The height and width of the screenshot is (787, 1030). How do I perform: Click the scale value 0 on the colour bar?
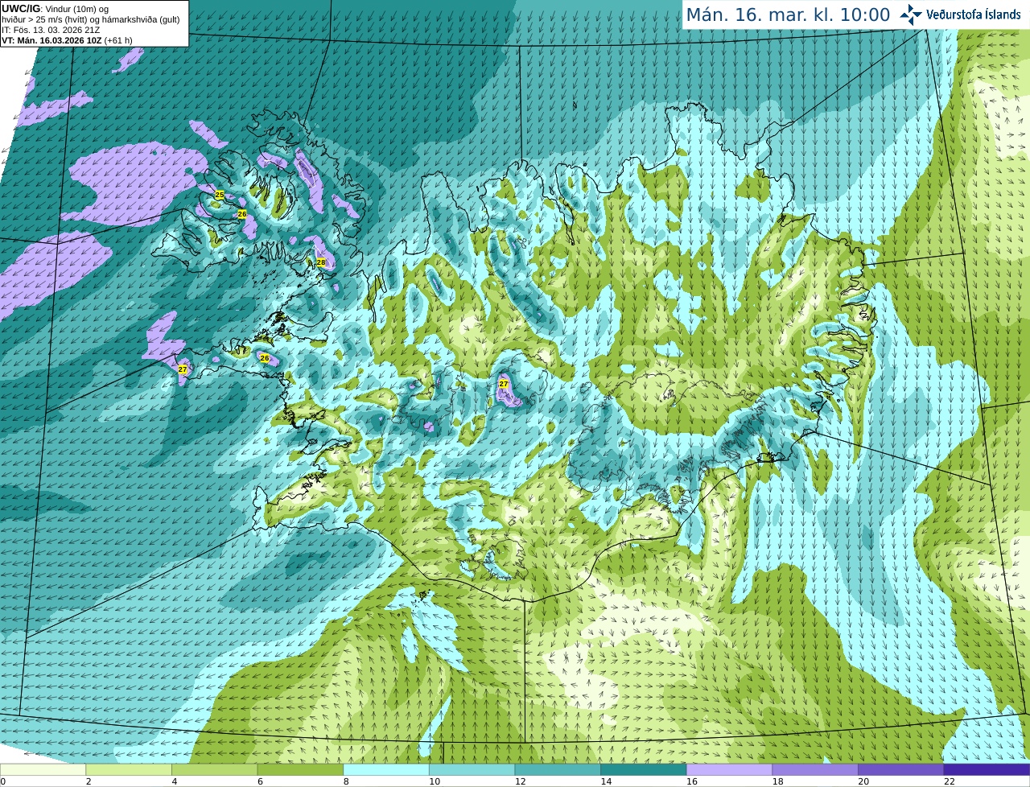3,781
